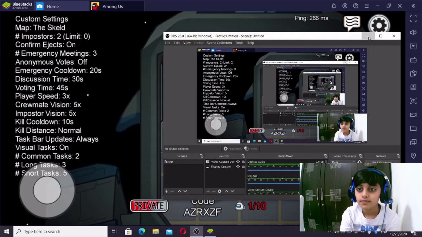
Task: Open the BlueStacks hamburger menu
Action: coord(367,6)
